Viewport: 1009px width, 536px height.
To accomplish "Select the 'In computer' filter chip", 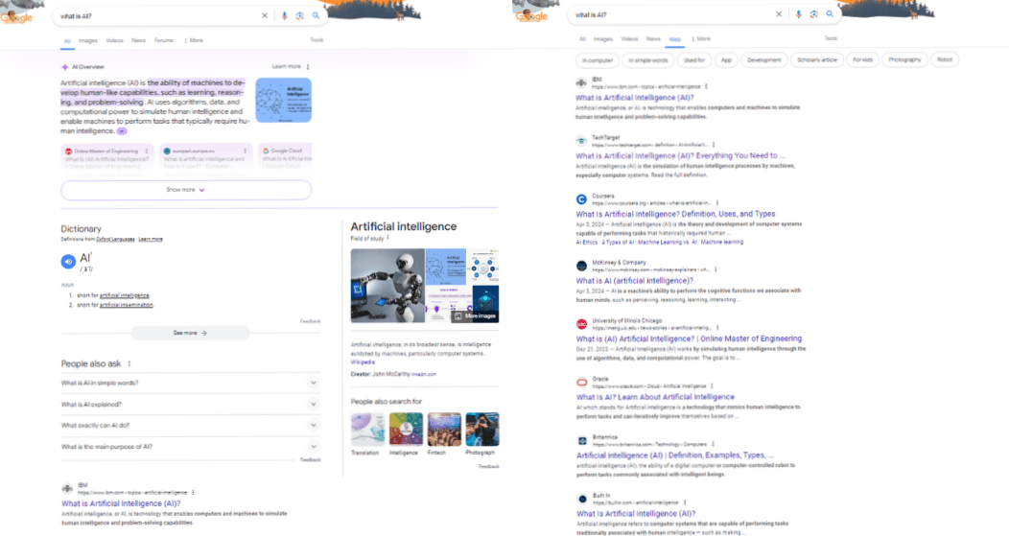I will click(598, 60).
